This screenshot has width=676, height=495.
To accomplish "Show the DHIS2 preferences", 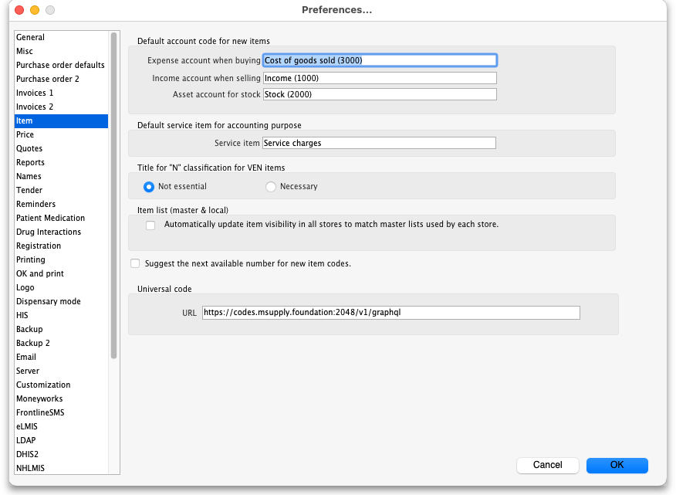I will pyautogui.click(x=29, y=454).
